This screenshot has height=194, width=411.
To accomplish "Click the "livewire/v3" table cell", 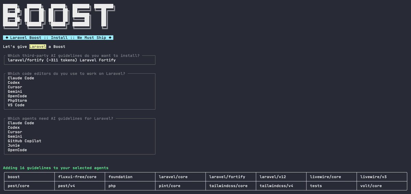I will point(382,177).
